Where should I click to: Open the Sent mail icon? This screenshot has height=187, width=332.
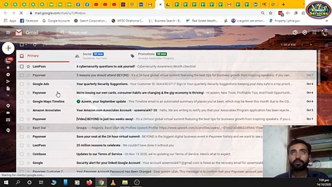click(8, 82)
